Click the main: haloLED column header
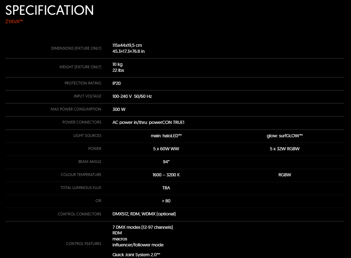 pos(166,136)
